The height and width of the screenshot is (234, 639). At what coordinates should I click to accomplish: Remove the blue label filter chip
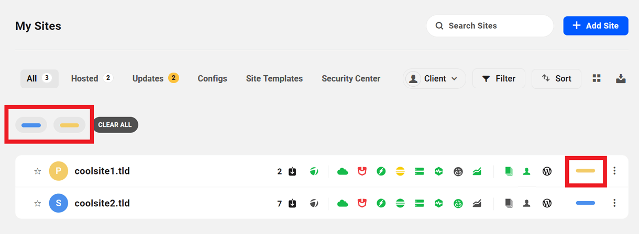(x=31, y=125)
